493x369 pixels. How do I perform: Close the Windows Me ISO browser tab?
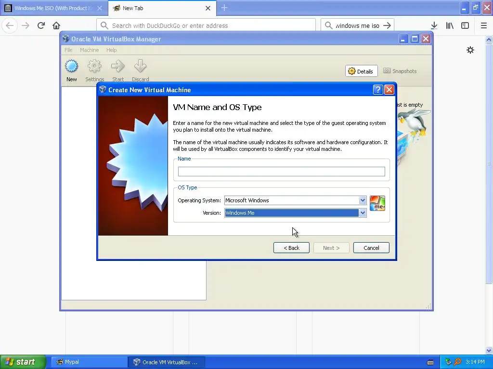point(99,8)
